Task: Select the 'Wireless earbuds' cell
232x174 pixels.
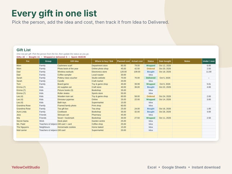Action: coord(75,72)
